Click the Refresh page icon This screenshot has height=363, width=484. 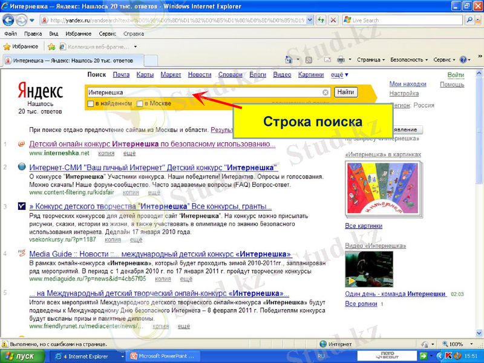point(321,20)
